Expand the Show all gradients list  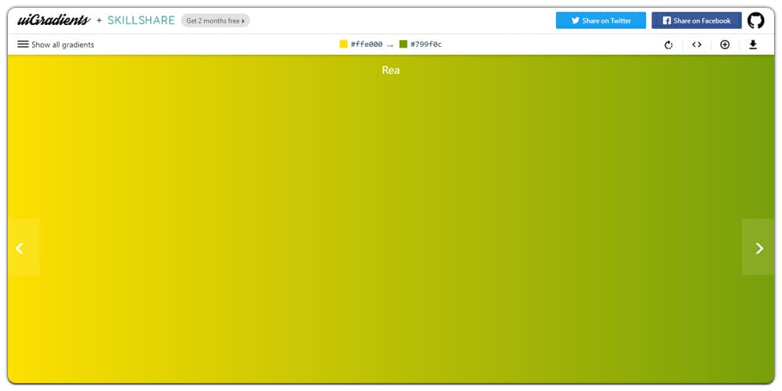tap(63, 45)
